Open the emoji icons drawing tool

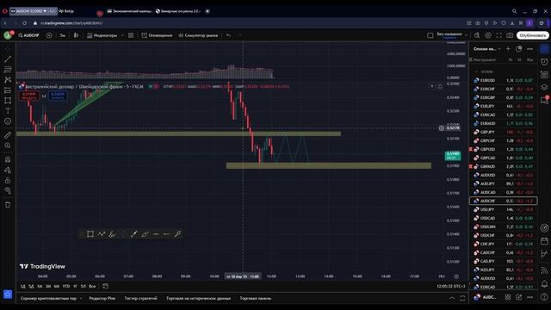pos(8,121)
